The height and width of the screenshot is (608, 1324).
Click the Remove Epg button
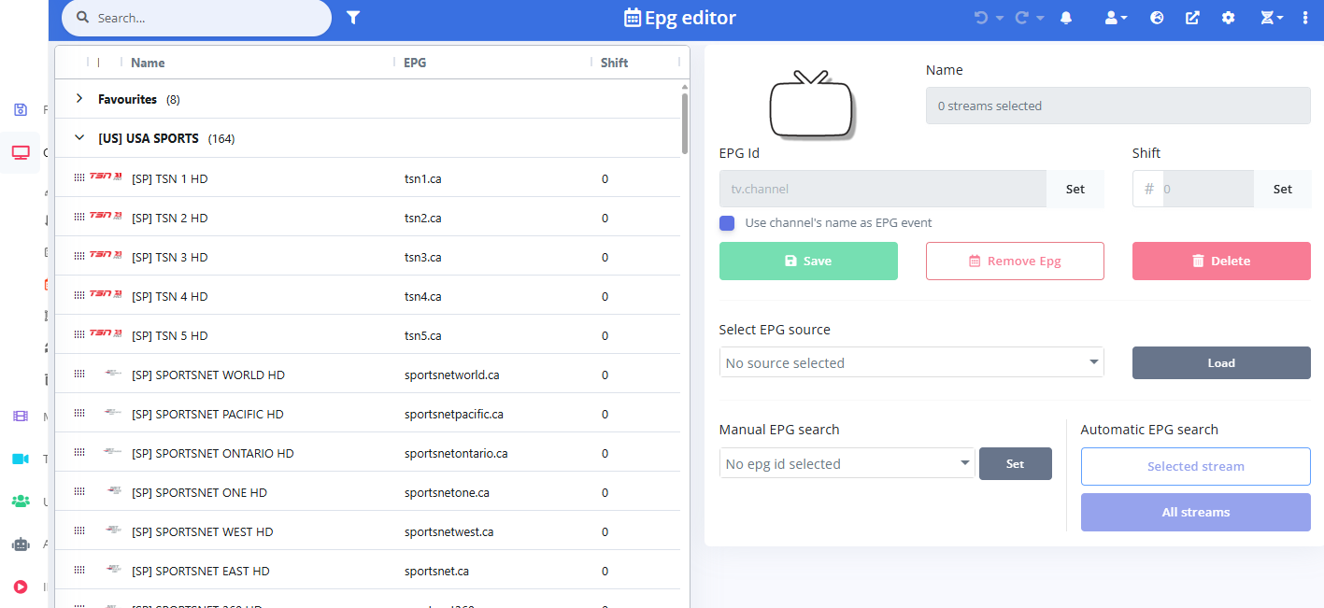[x=1015, y=261]
